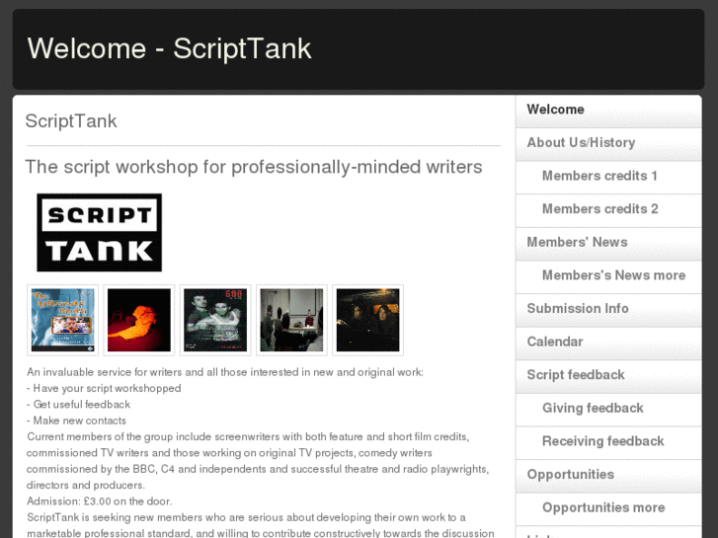The width and height of the screenshot is (718, 538).
Task: Click 'An invaluable service for writers' line
Action: (225, 372)
